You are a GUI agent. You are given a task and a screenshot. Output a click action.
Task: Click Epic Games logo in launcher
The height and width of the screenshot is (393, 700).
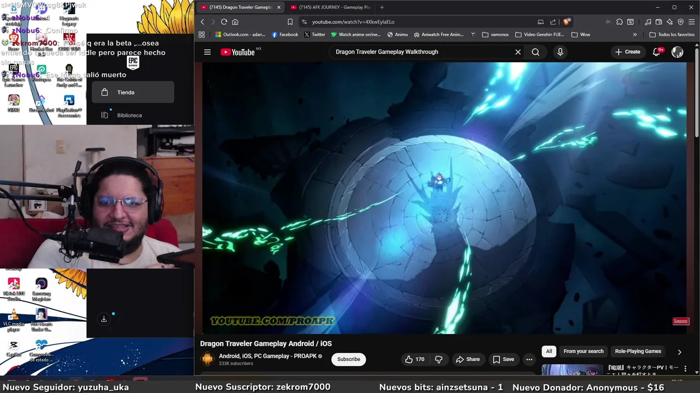tap(133, 62)
